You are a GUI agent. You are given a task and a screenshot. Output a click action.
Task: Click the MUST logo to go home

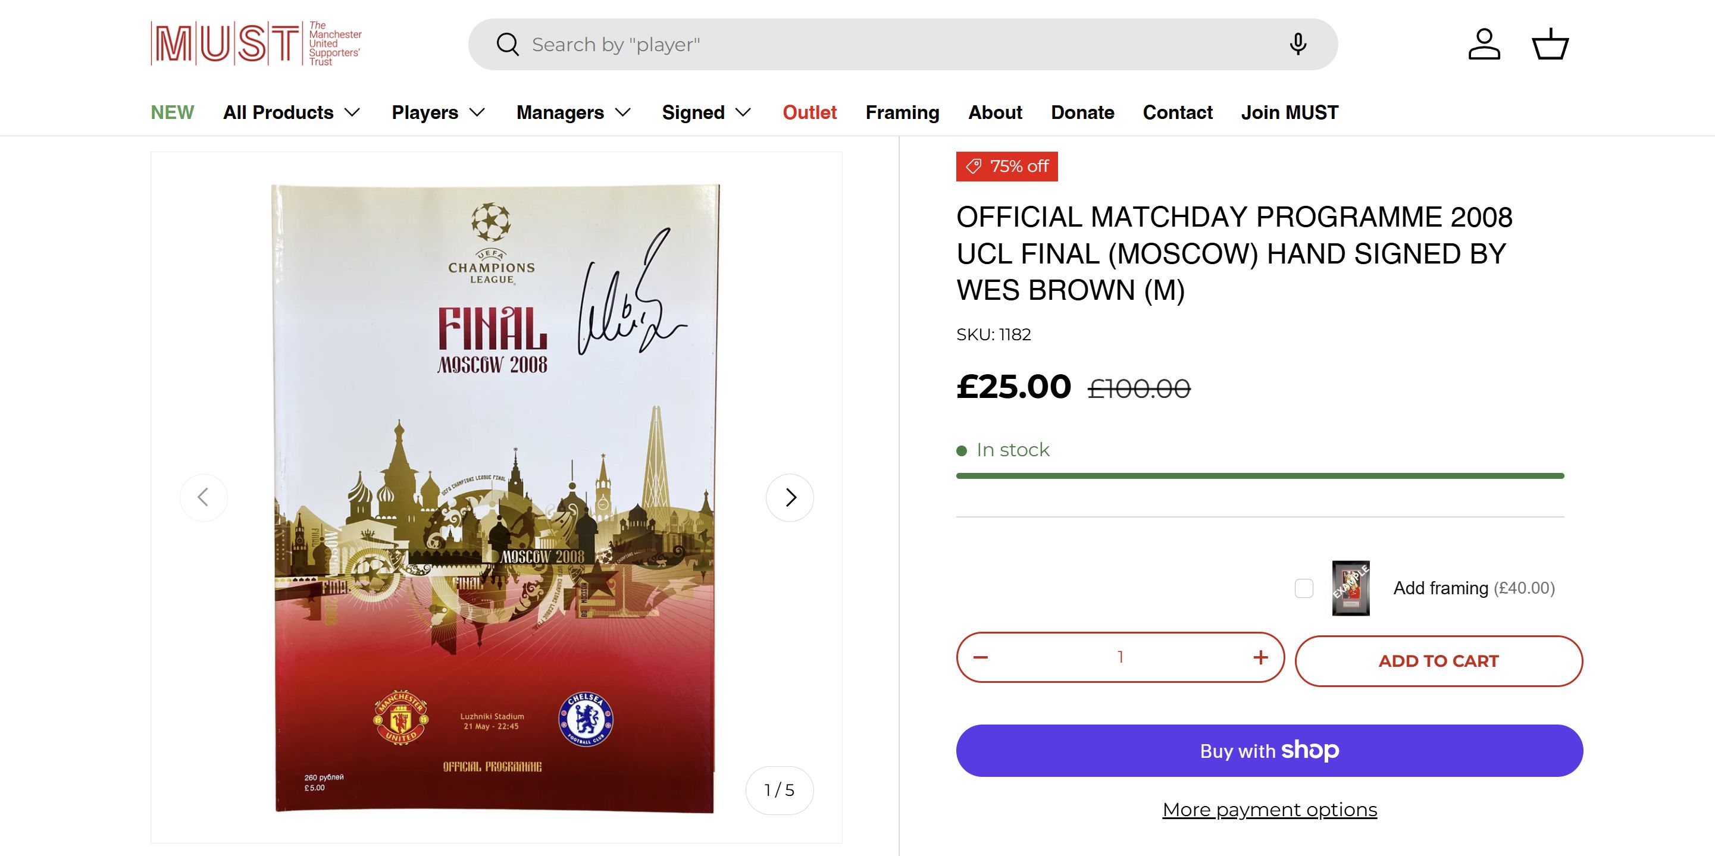[x=256, y=44]
